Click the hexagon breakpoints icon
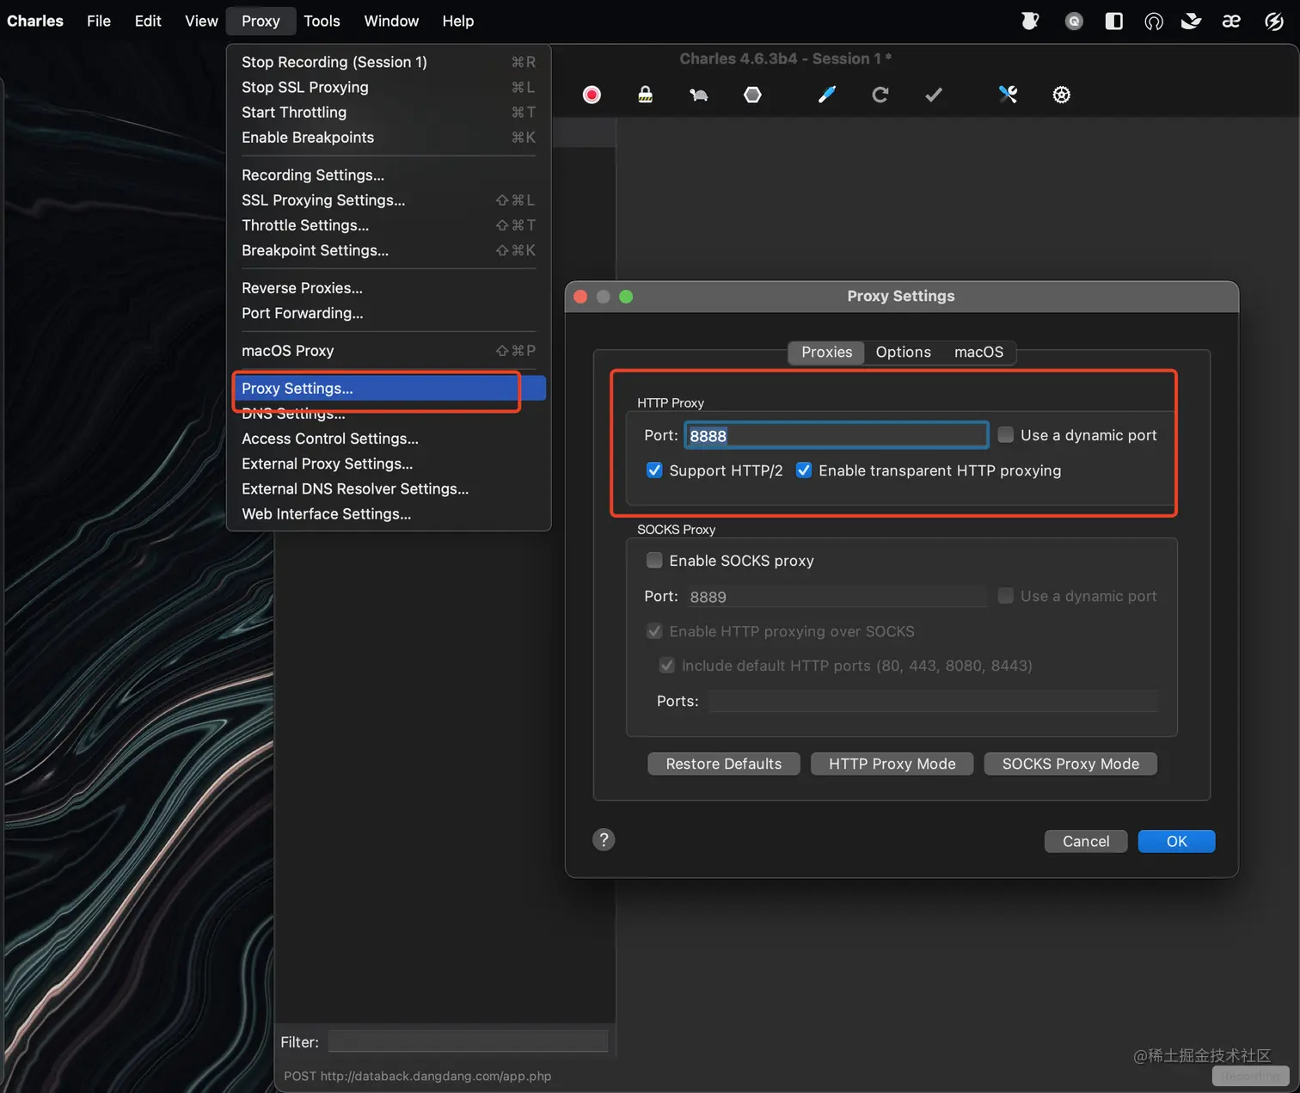The height and width of the screenshot is (1093, 1300). point(752,95)
